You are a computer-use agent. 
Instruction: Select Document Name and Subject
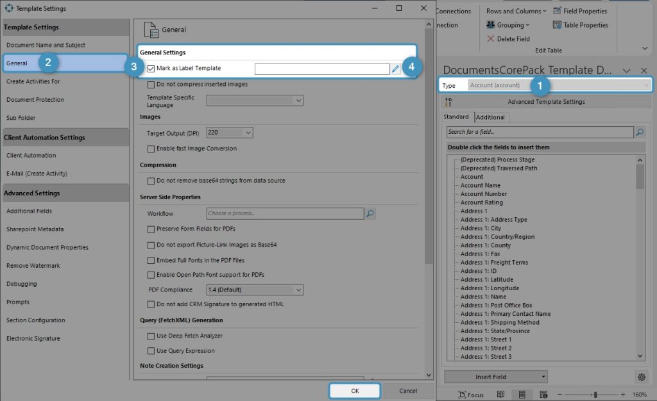pyautogui.click(x=46, y=45)
